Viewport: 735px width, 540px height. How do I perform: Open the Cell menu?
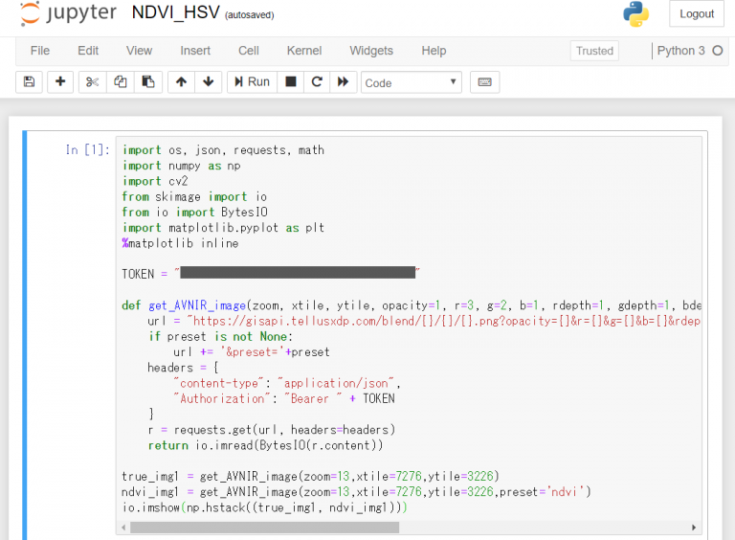249,51
